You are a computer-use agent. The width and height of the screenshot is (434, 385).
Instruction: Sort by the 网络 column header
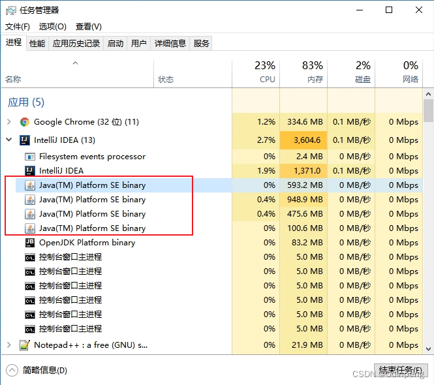pos(399,73)
